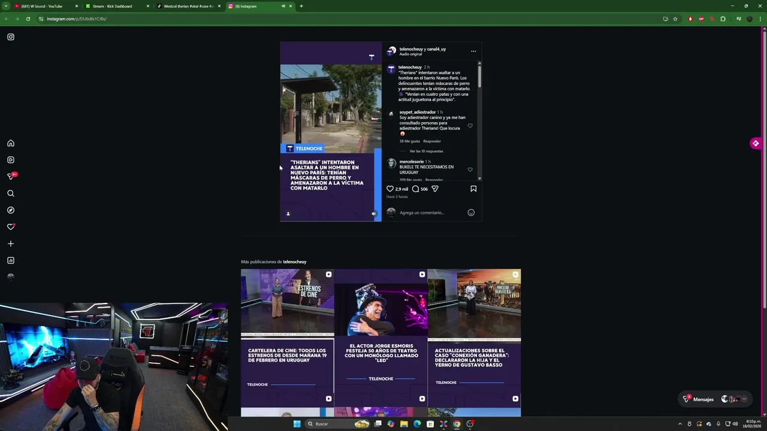The image size is (767, 431).
Task: Share the post with paper plane icon
Action: 435,189
